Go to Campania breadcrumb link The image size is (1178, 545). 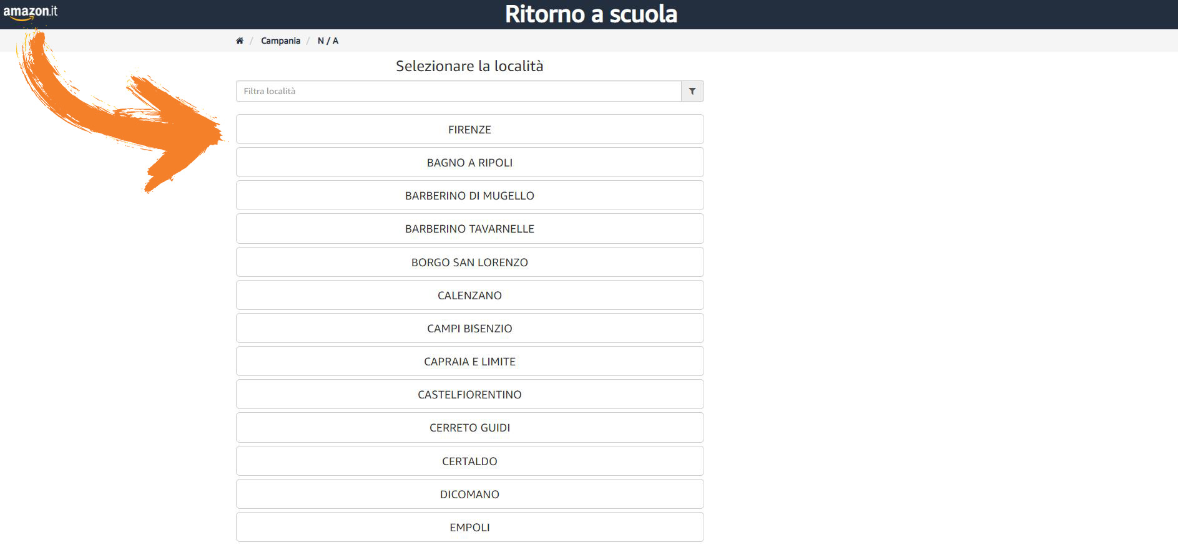tap(280, 41)
